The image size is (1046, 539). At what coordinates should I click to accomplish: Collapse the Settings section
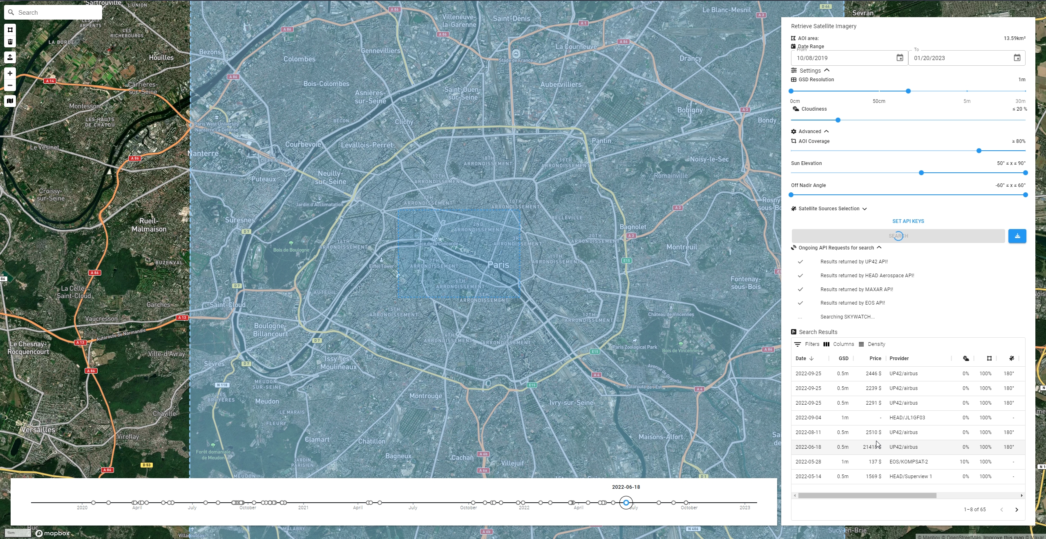click(827, 71)
